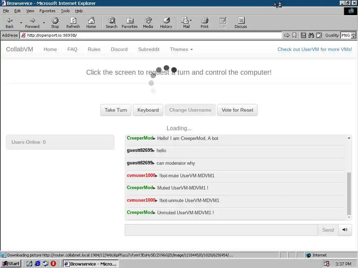
Task: Open the Back history dropdown arrow
Action: coord(21,23)
